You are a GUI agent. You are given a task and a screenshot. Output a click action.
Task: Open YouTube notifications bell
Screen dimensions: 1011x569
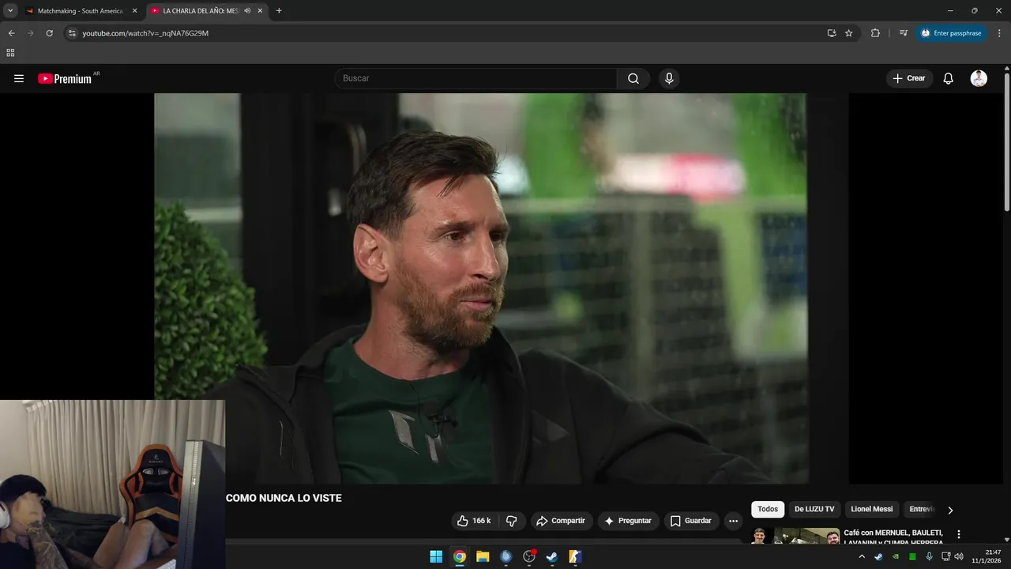click(x=949, y=78)
